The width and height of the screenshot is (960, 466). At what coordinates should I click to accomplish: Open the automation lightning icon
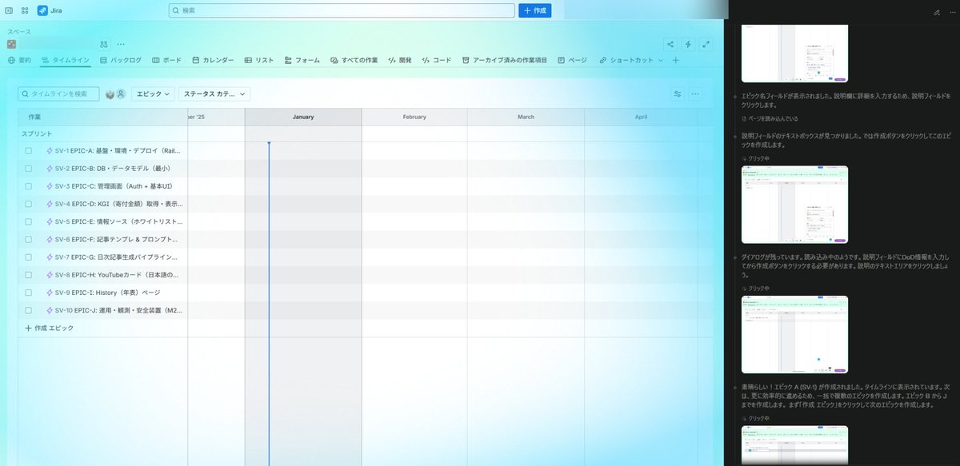pyautogui.click(x=689, y=44)
